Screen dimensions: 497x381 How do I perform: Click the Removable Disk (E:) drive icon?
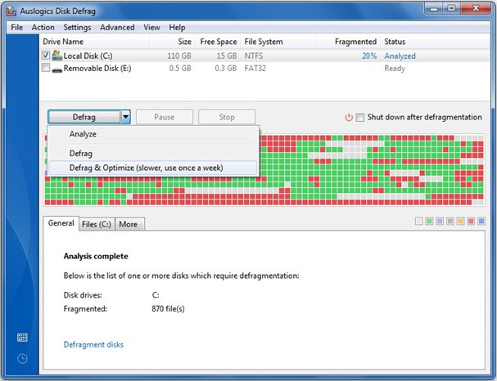click(x=56, y=69)
